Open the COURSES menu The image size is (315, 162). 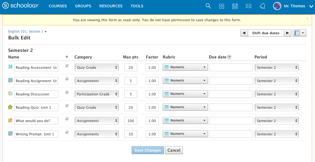click(58, 6)
